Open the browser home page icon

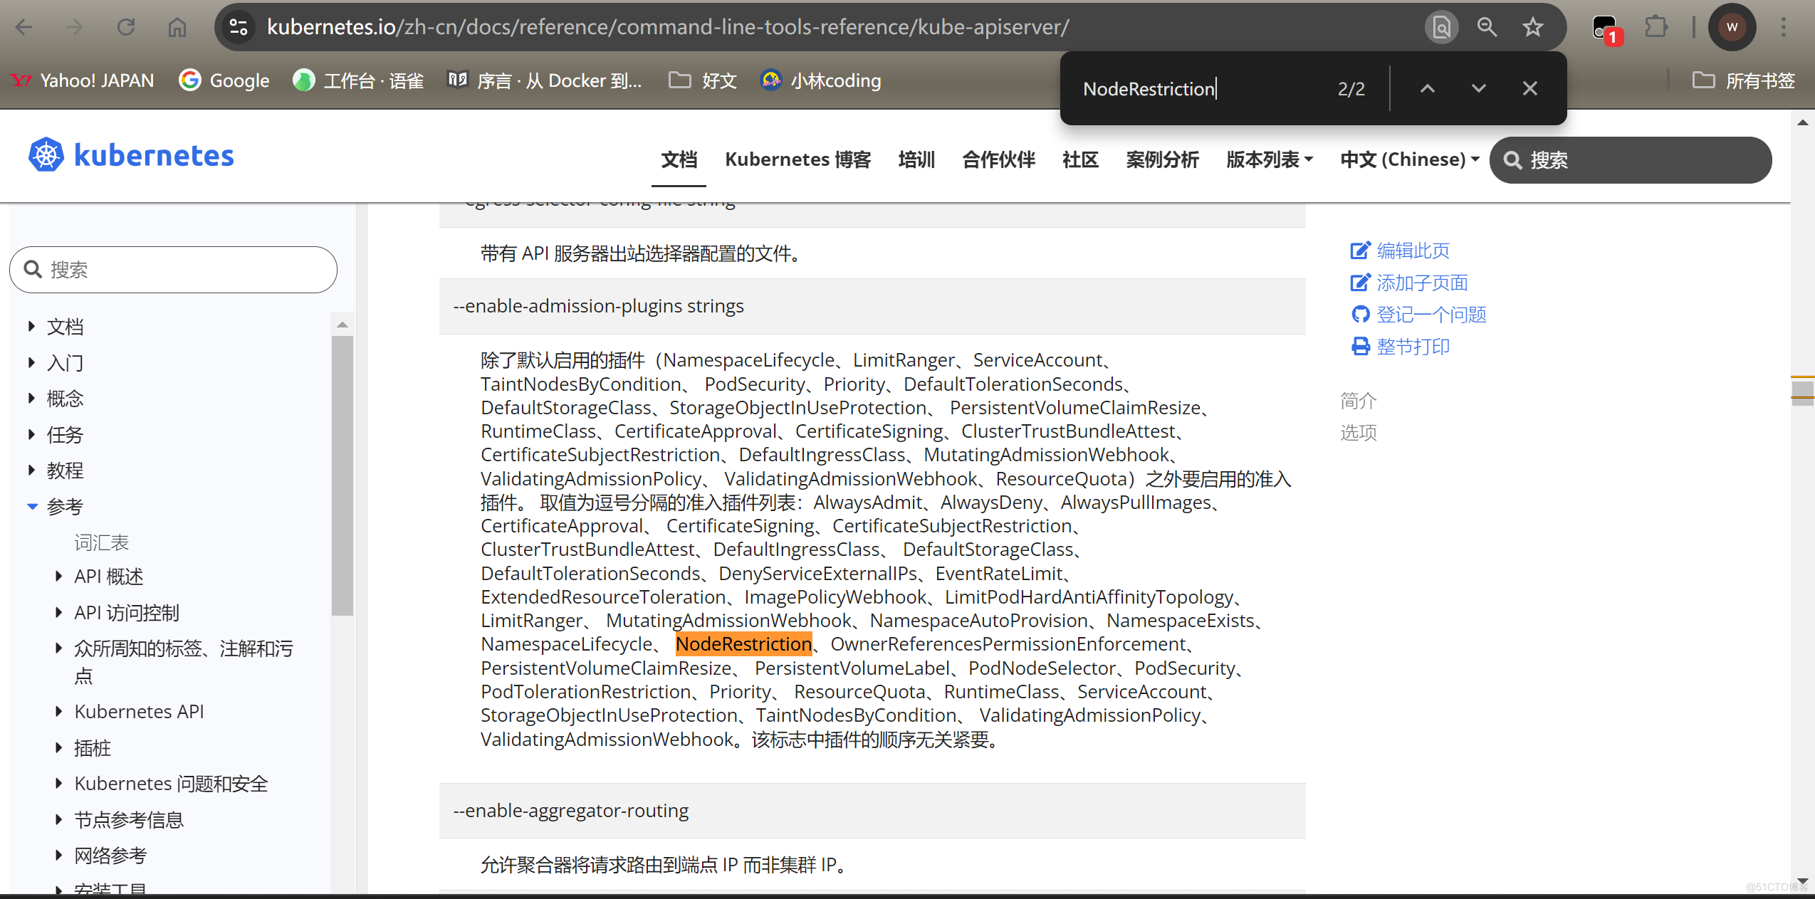[177, 27]
